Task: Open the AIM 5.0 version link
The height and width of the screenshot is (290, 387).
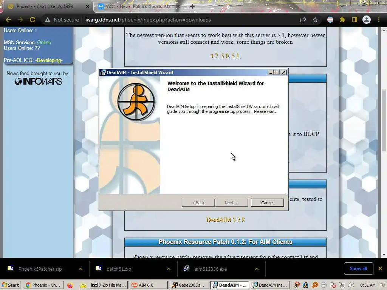Action: 225,56
